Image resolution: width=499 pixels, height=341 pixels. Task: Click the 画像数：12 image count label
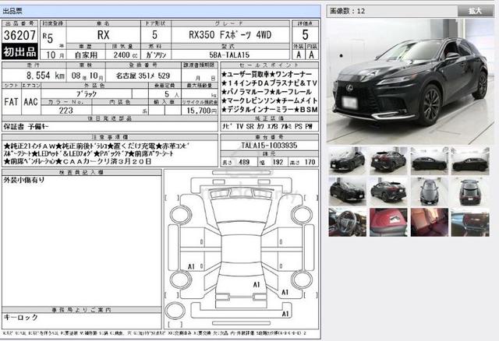[x=348, y=11]
